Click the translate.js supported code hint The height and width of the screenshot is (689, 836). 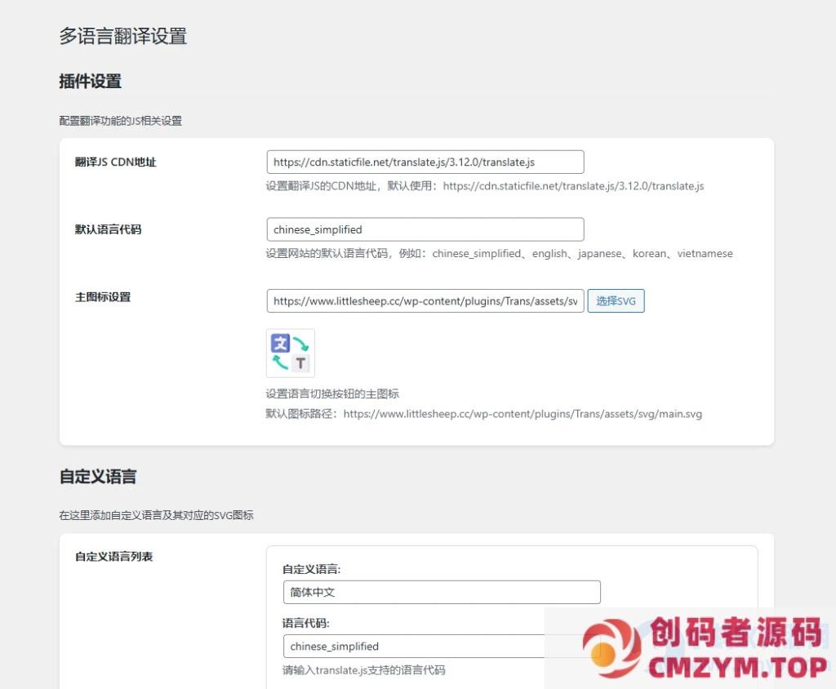[x=362, y=669]
